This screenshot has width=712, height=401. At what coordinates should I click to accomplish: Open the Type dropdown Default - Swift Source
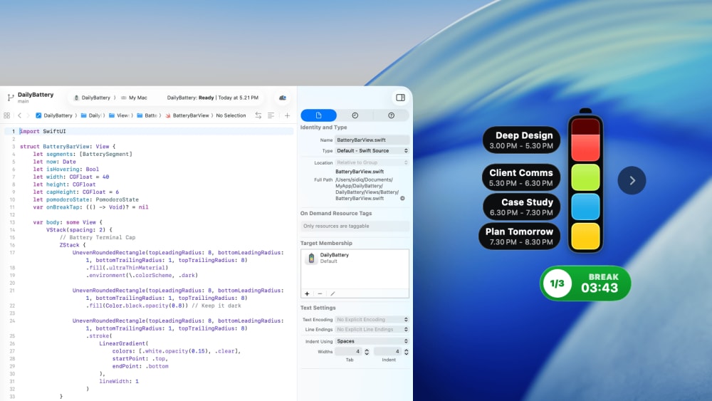[372, 151]
